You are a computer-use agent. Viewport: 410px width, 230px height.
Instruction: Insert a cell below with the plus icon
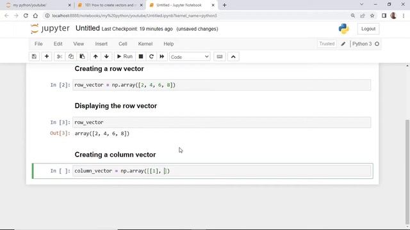point(47,57)
